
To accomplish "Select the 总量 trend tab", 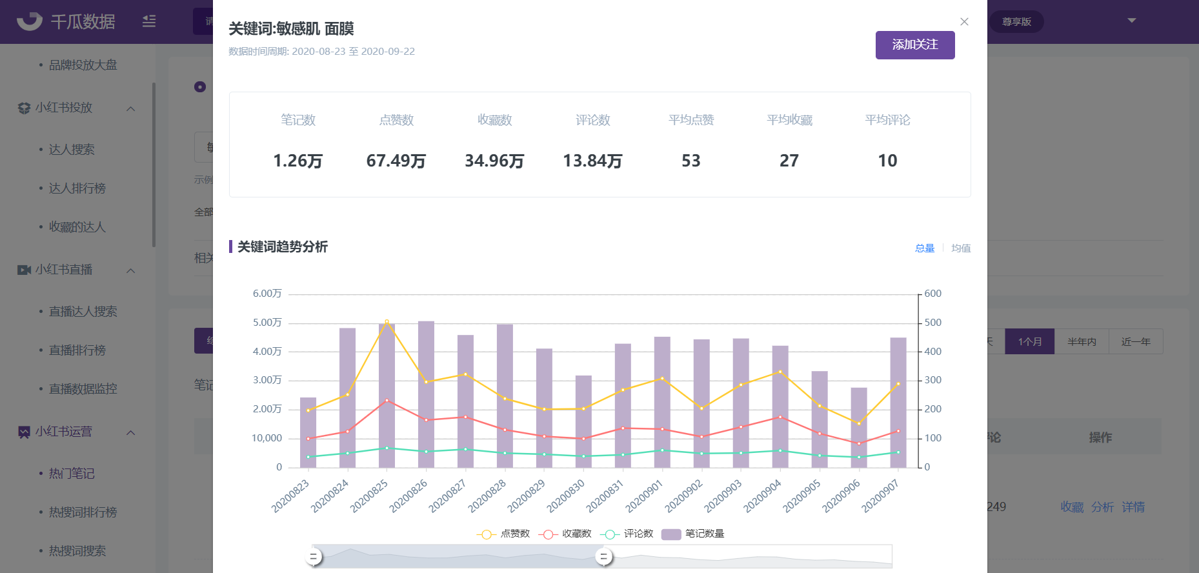I will pos(925,248).
